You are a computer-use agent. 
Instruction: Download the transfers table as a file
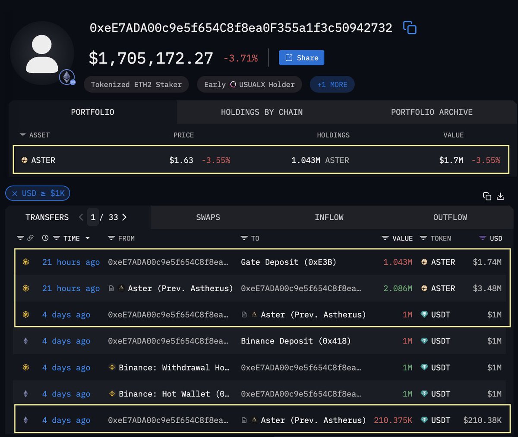(x=501, y=197)
